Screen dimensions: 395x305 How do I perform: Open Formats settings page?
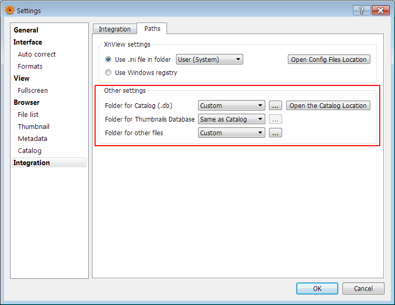30,67
